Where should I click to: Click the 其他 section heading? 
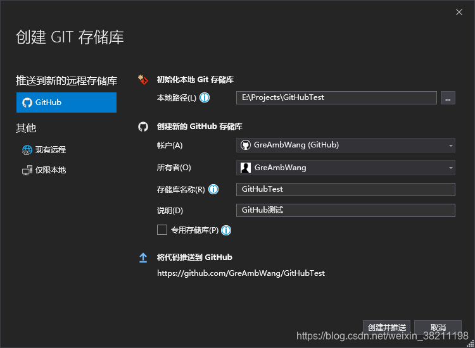pyautogui.click(x=26, y=128)
